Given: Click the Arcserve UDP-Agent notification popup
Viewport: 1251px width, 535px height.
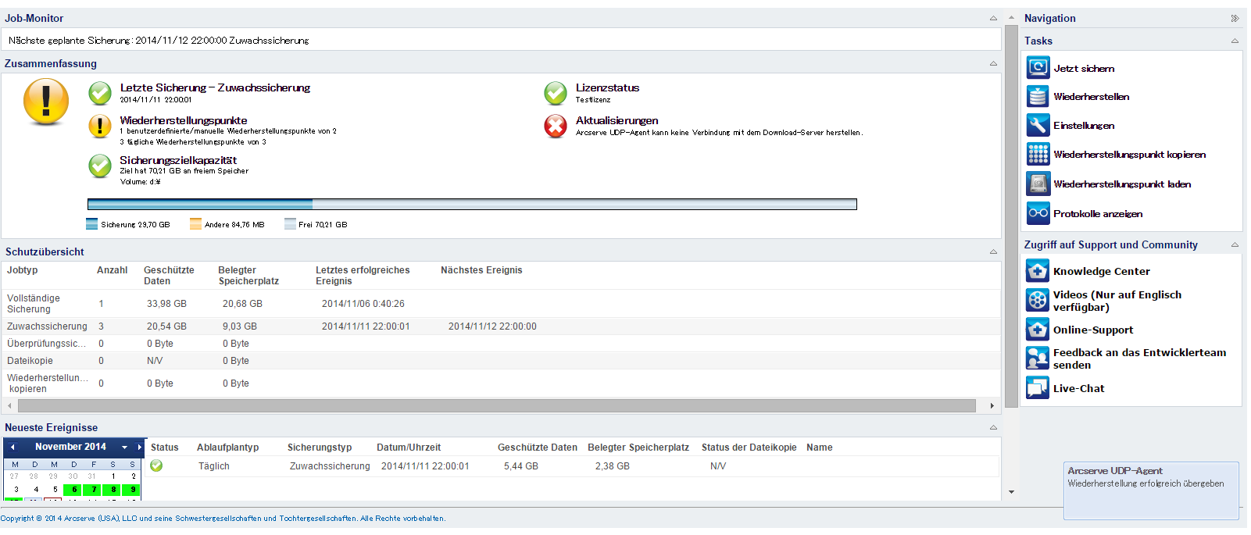Looking at the screenshot, I should 1151,490.
